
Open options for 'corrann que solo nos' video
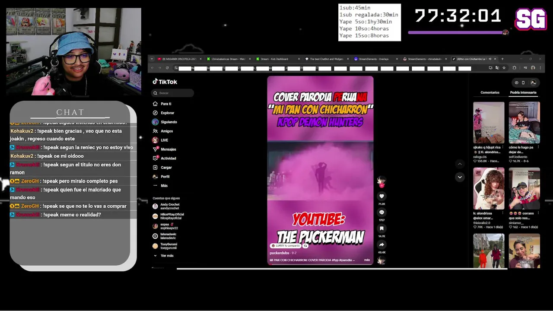pos(538,213)
